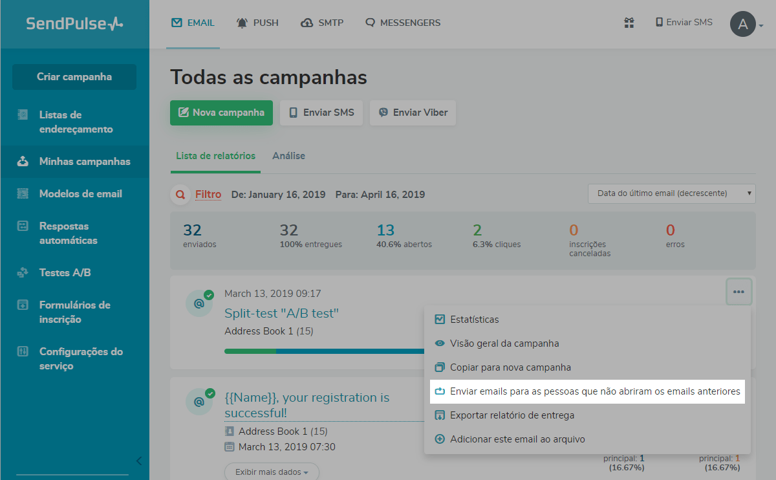Switch to the Análise tab
The width and height of the screenshot is (776, 480).
(288, 156)
